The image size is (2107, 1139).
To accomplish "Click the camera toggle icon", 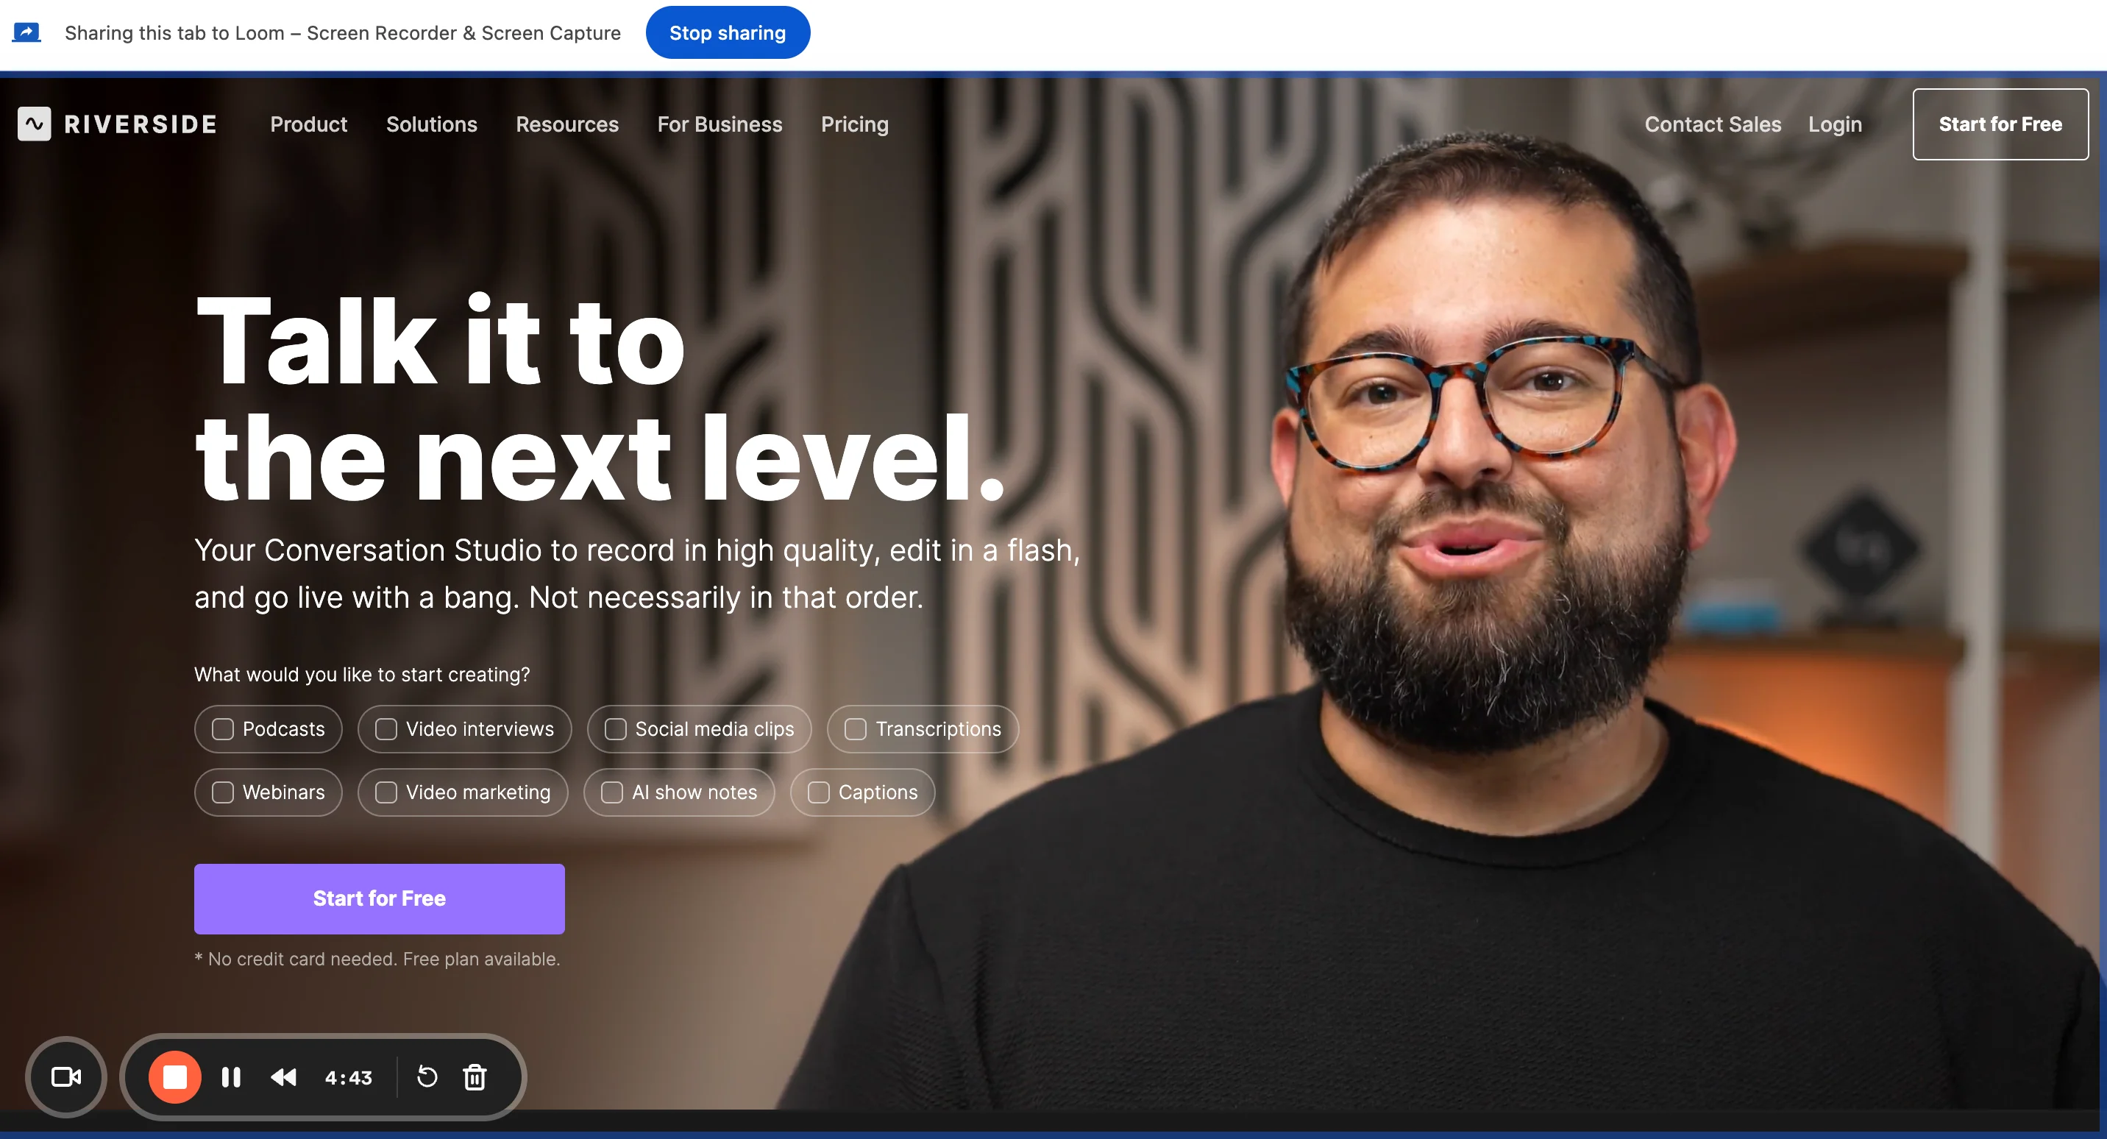I will (67, 1077).
